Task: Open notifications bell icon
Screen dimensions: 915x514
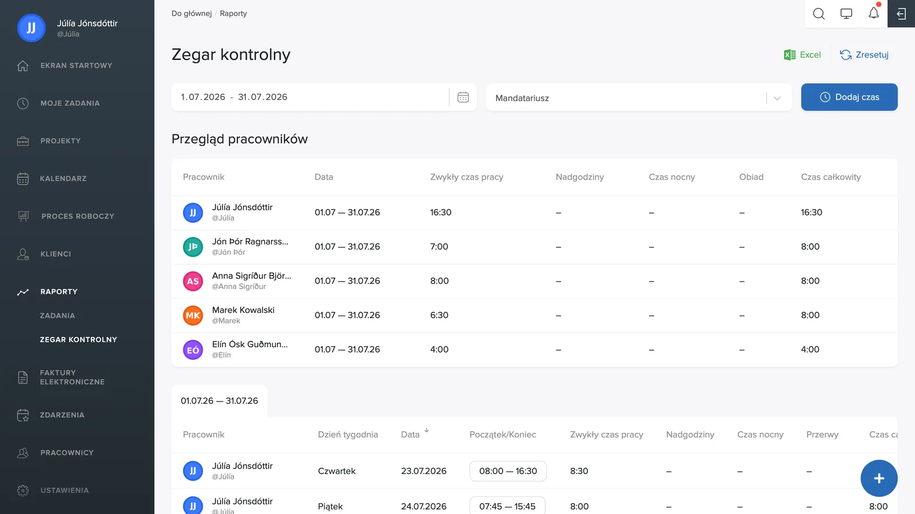Action: point(874,13)
